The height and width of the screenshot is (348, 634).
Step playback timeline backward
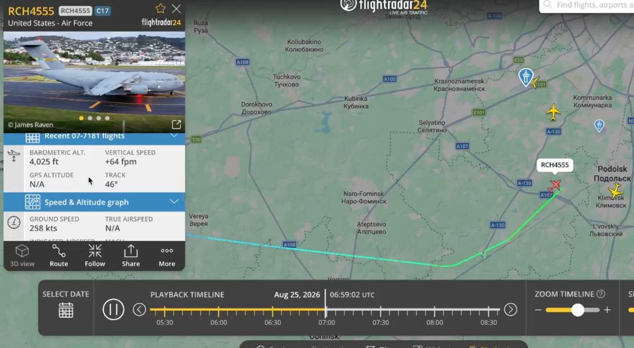point(139,310)
